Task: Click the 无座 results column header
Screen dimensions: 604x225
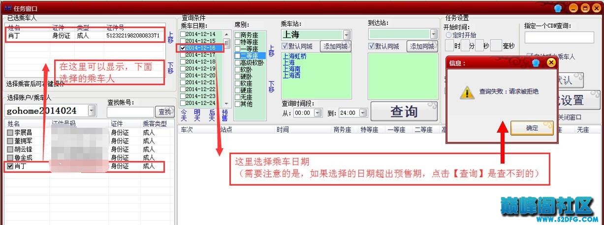Action: tap(583, 130)
